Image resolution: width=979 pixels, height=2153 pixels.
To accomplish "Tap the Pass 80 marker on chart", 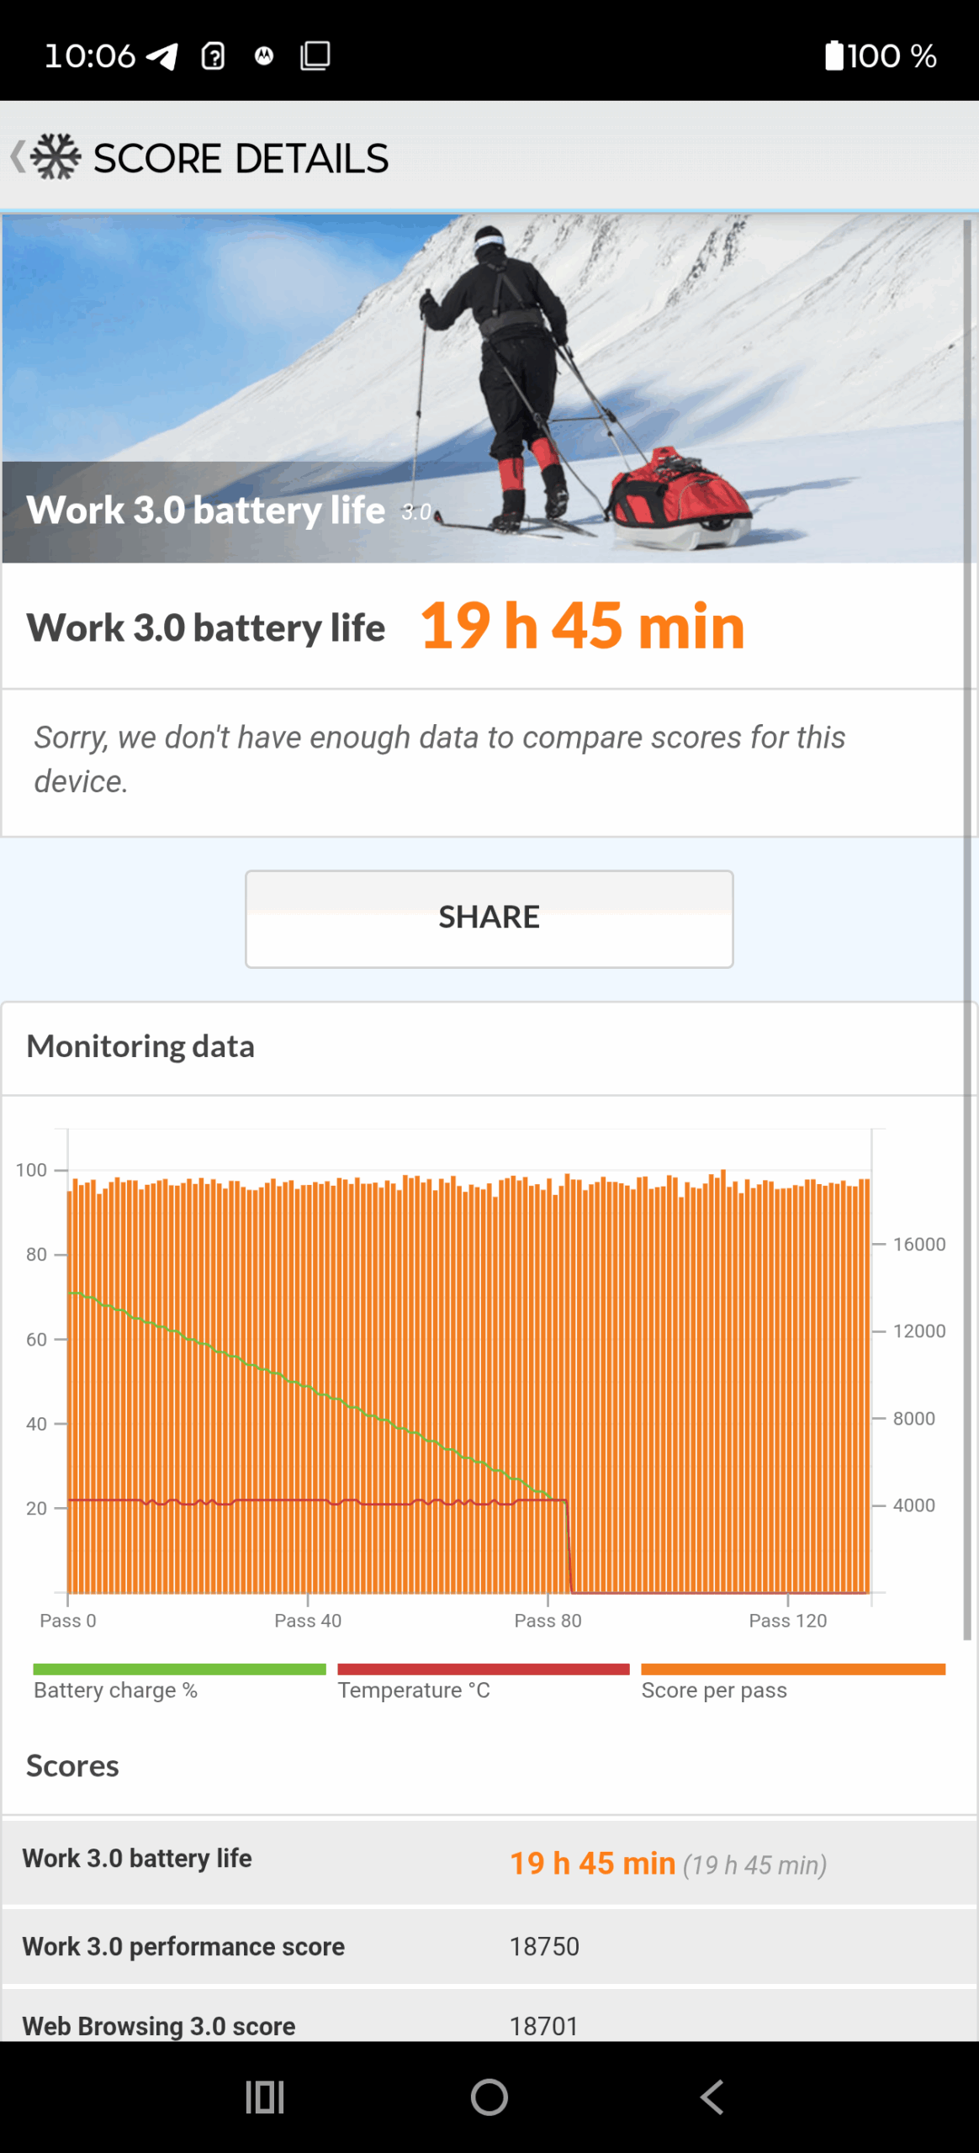I will click(548, 1620).
